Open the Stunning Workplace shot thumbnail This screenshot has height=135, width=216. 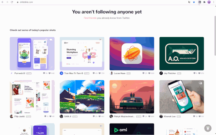point(82,54)
